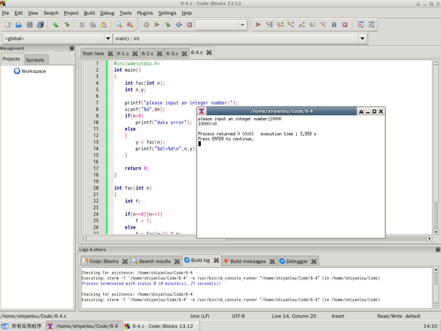Switch to the 6-2.c editor tab
Viewport: 441px width, 331px height.
tap(147, 53)
